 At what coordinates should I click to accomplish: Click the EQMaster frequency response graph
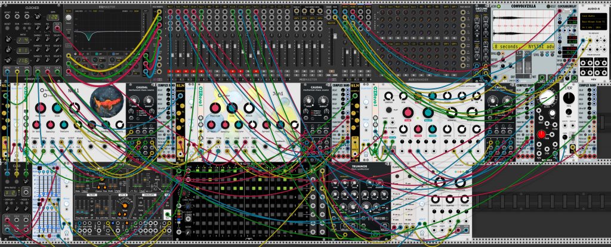click(107, 31)
